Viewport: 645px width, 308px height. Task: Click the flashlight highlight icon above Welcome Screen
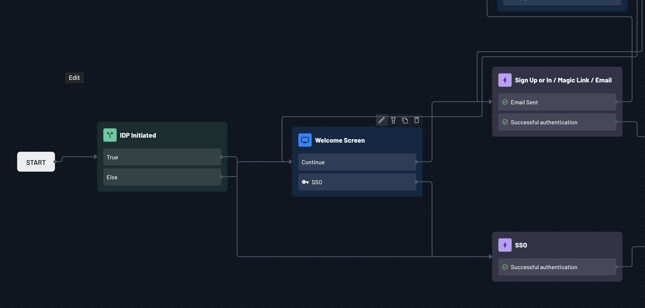[x=393, y=120]
